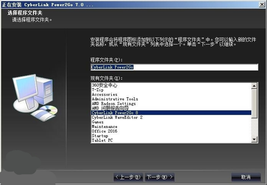Select Startup folder entry
Screen dimensions: 267x185
tap(171, 136)
